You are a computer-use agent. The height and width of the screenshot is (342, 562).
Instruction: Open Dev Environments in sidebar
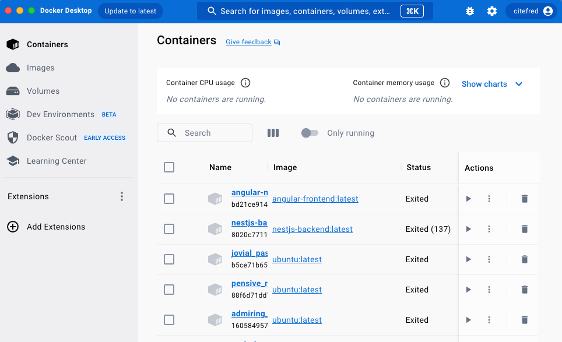click(x=68, y=114)
